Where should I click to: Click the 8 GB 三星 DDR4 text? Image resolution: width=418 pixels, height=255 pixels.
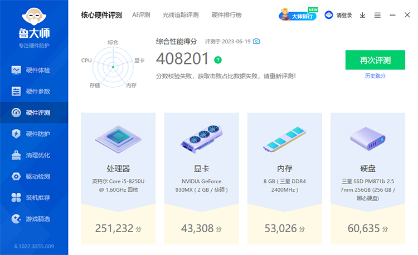click(x=285, y=186)
